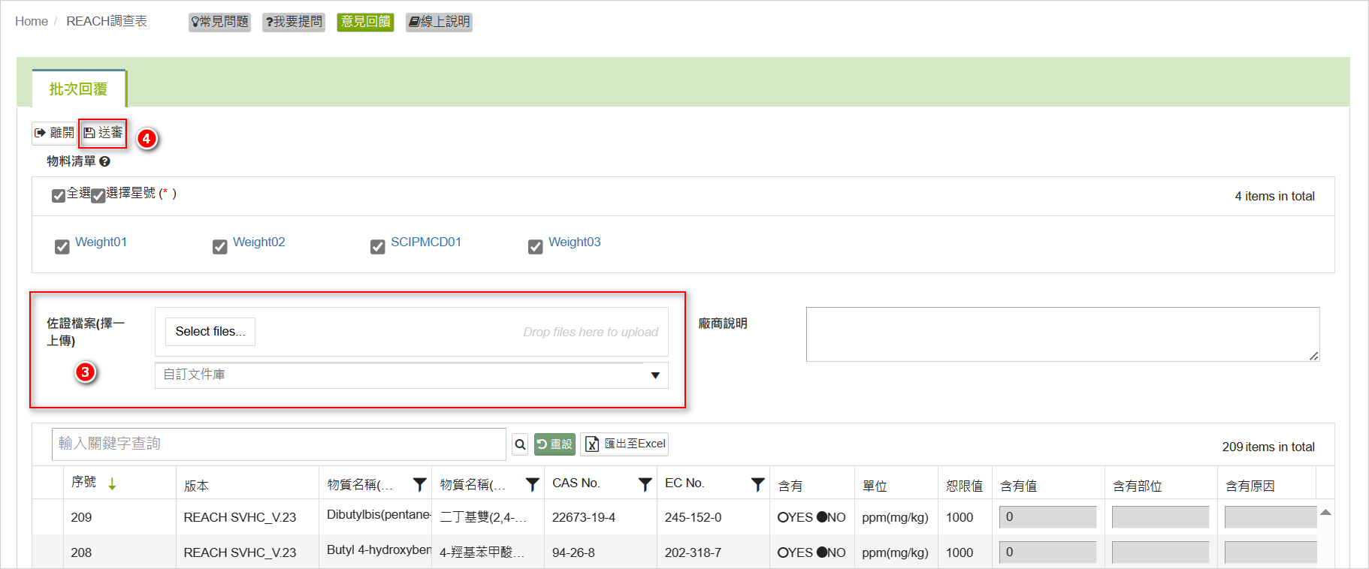The image size is (1369, 569).
Task: Click the 含有部位 field in row 208
Action: (1161, 552)
